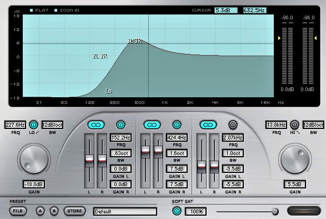Unlink band 2 L/R with the chain icon

152,125
